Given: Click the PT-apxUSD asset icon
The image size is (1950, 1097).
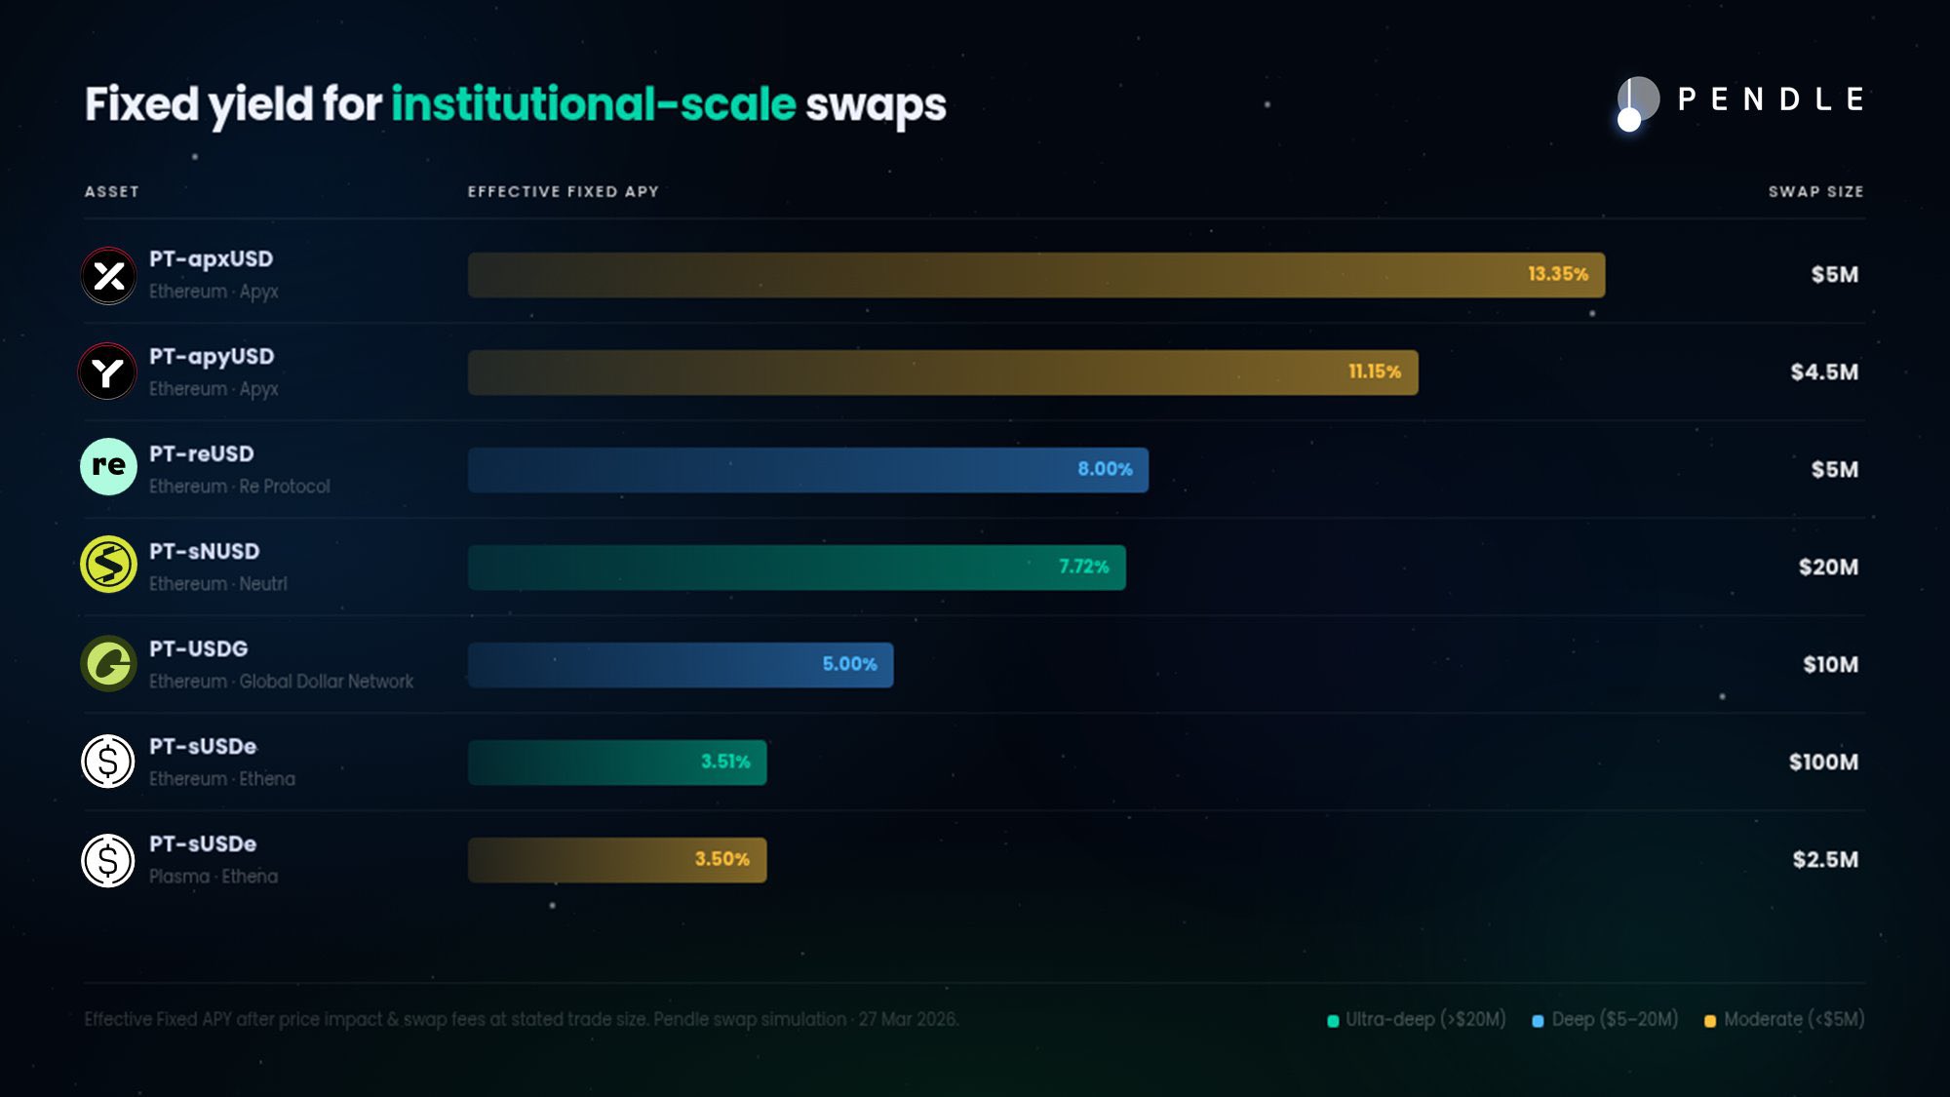Looking at the screenshot, I should pyautogui.click(x=108, y=276).
